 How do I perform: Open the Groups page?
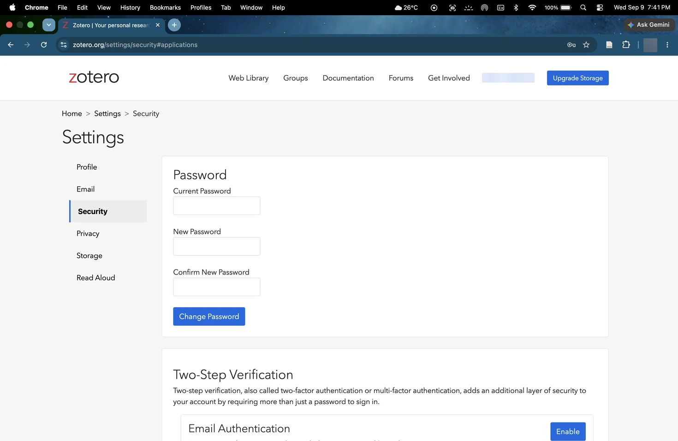(296, 78)
